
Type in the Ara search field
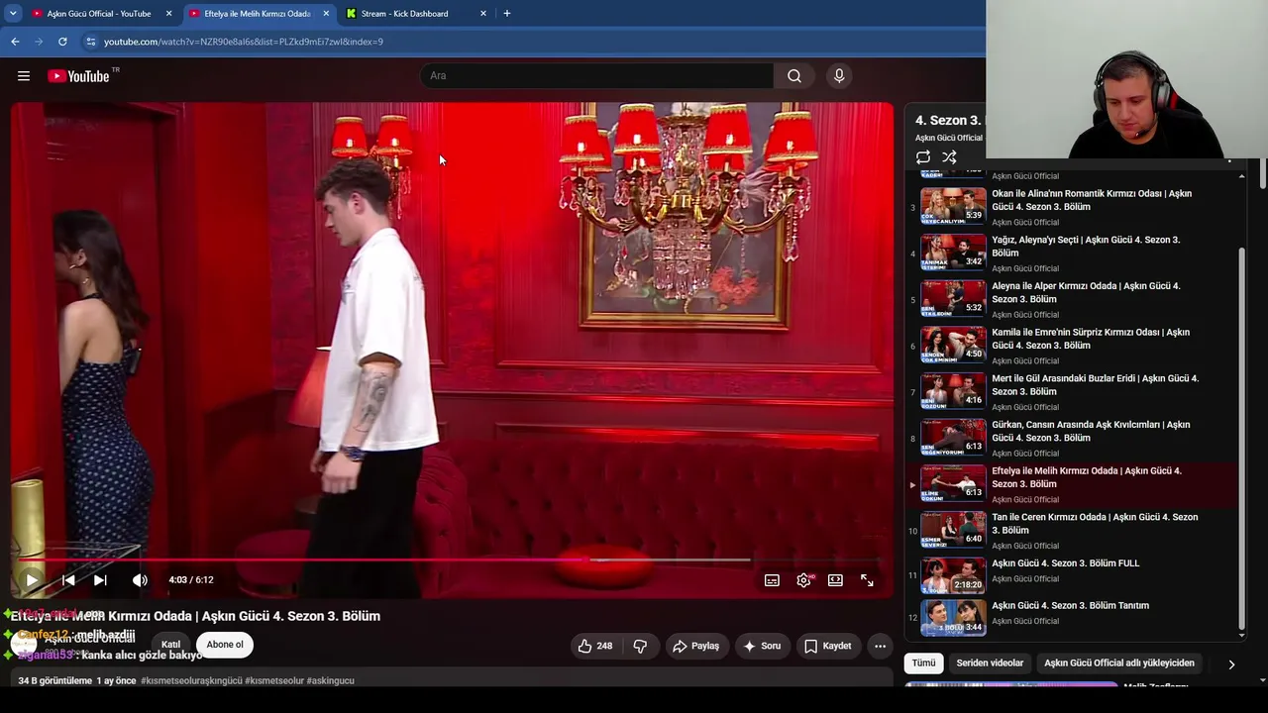click(598, 76)
